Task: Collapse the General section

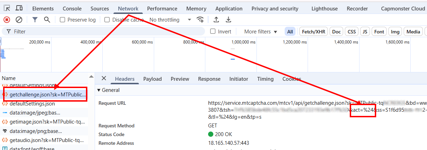Action: click(x=99, y=90)
